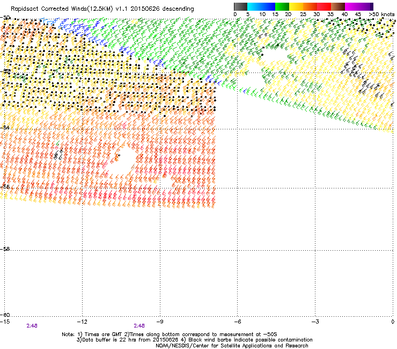Click the legend label '30'

tap(317, 14)
